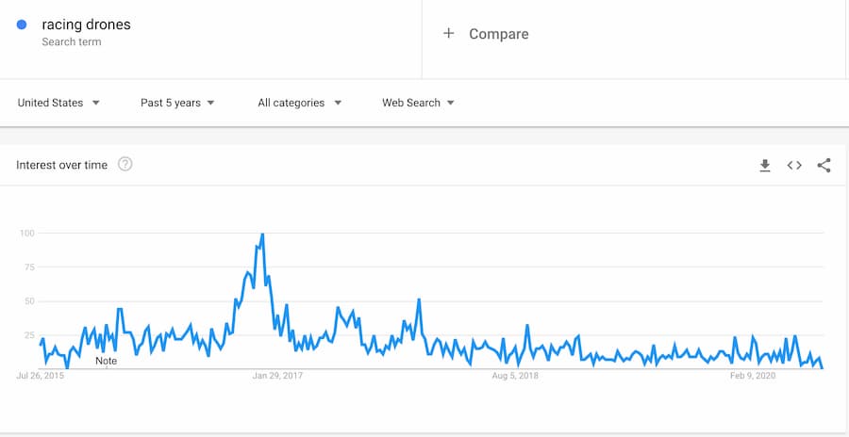The height and width of the screenshot is (437, 849).
Task: Click the Aug 5, 2018 axis label
Action: (x=515, y=376)
